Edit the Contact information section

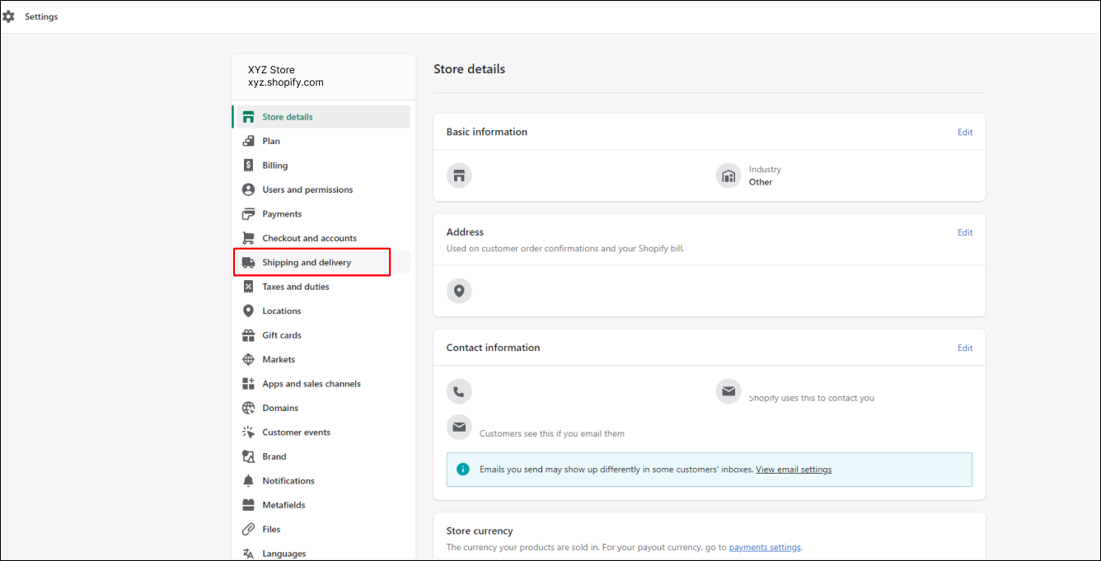[965, 348]
